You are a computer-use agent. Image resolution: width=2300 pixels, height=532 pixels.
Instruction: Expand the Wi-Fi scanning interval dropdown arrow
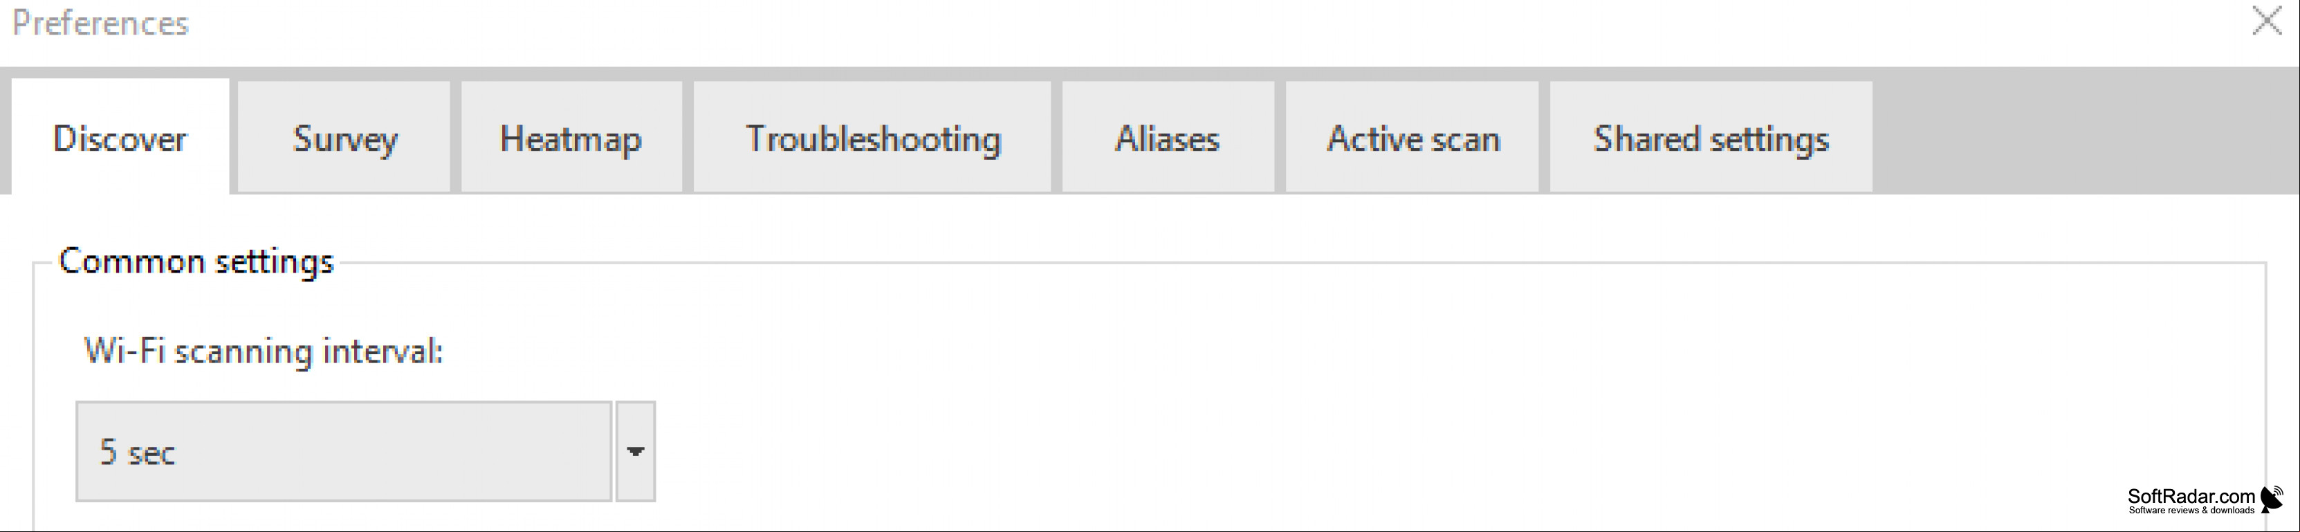[635, 452]
